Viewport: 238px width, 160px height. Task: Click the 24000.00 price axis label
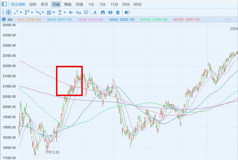(x=9, y=25)
